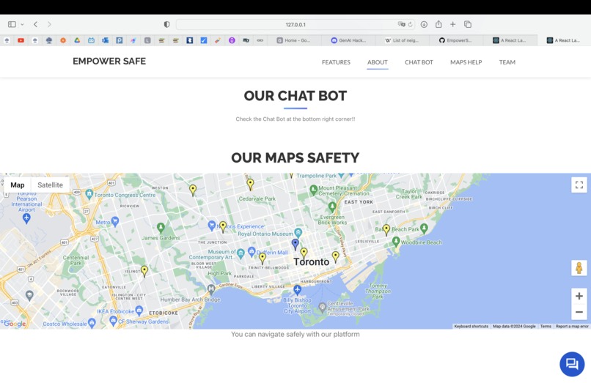Open the privacy shield report icon
This screenshot has width=591, height=383.
pos(166,24)
